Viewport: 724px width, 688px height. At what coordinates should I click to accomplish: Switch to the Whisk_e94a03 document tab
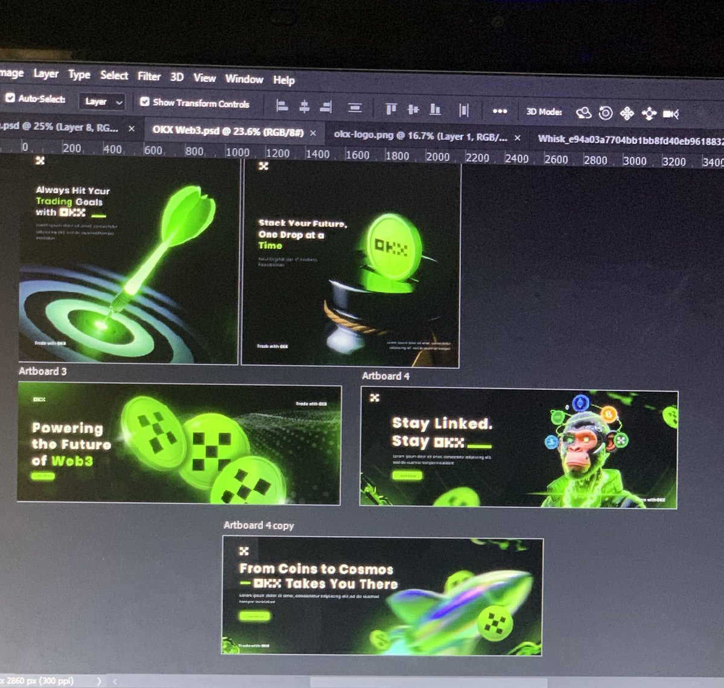pyautogui.click(x=630, y=139)
